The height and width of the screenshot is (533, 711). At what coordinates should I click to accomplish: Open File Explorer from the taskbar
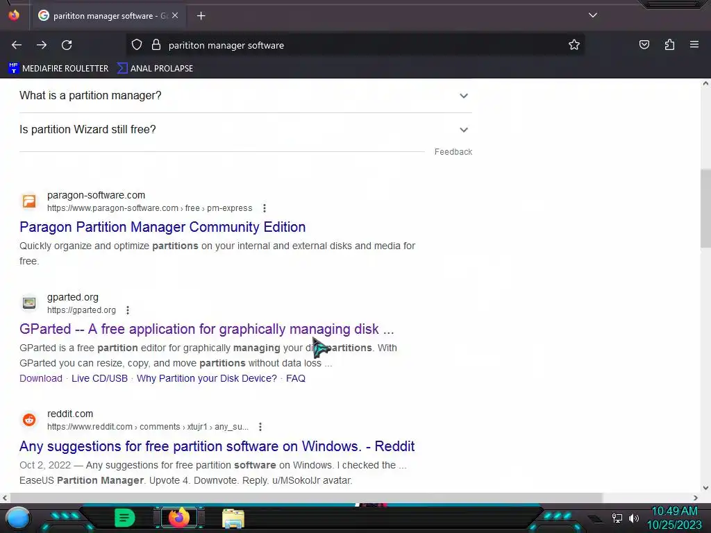pyautogui.click(x=233, y=518)
